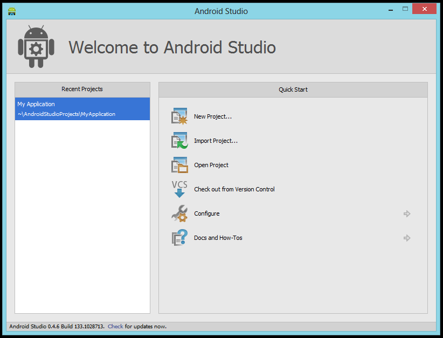The width and height of the screenshot is (443, 338).
Task: Select the "Open Project" text label
Action: click(211, 165)
